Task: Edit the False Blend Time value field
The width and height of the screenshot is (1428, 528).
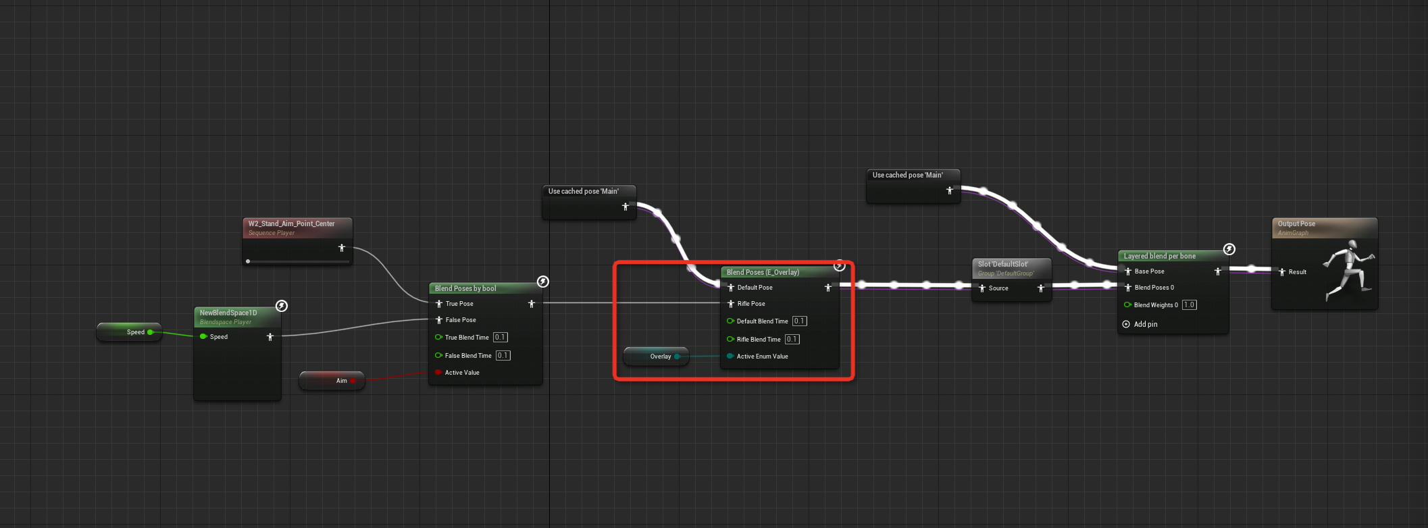Action: pos(503,356)
